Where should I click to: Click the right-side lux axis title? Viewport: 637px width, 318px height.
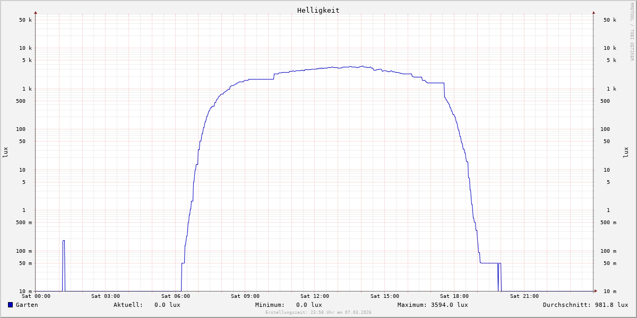[626, 152]
